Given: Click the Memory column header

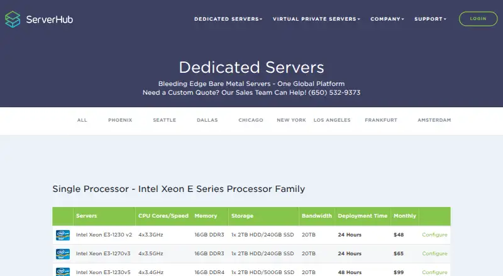Looking at the screenshot, I should point(206,216).
